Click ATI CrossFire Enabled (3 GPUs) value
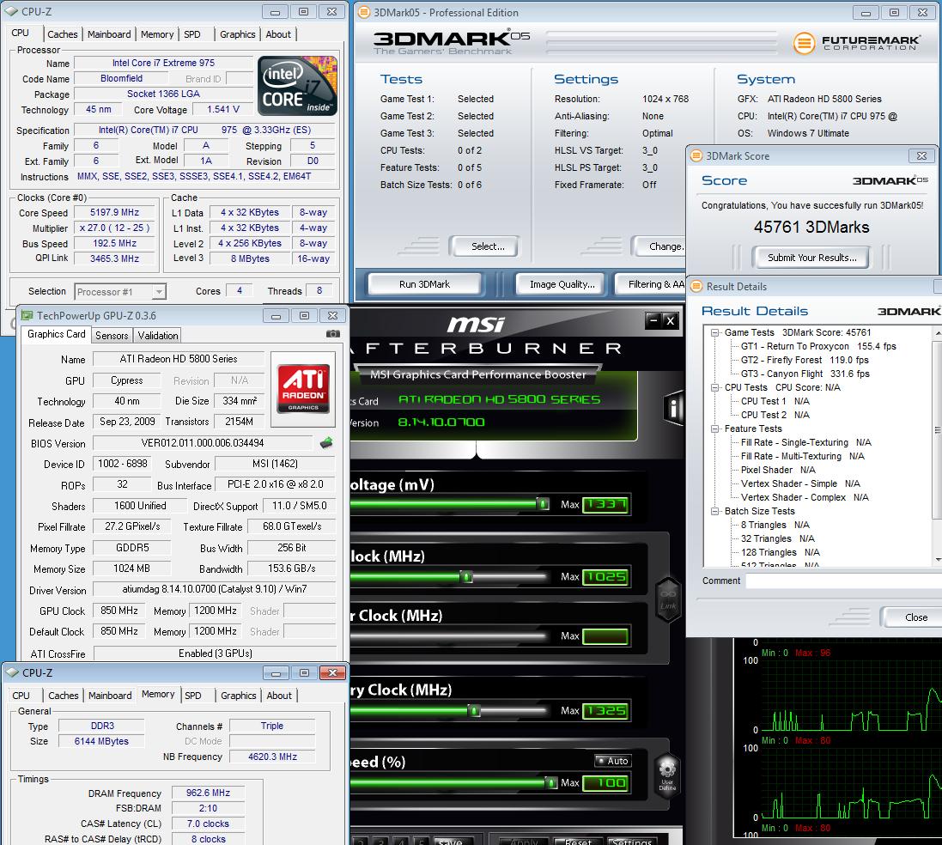The image size is (942, 845). pos(215,654)
